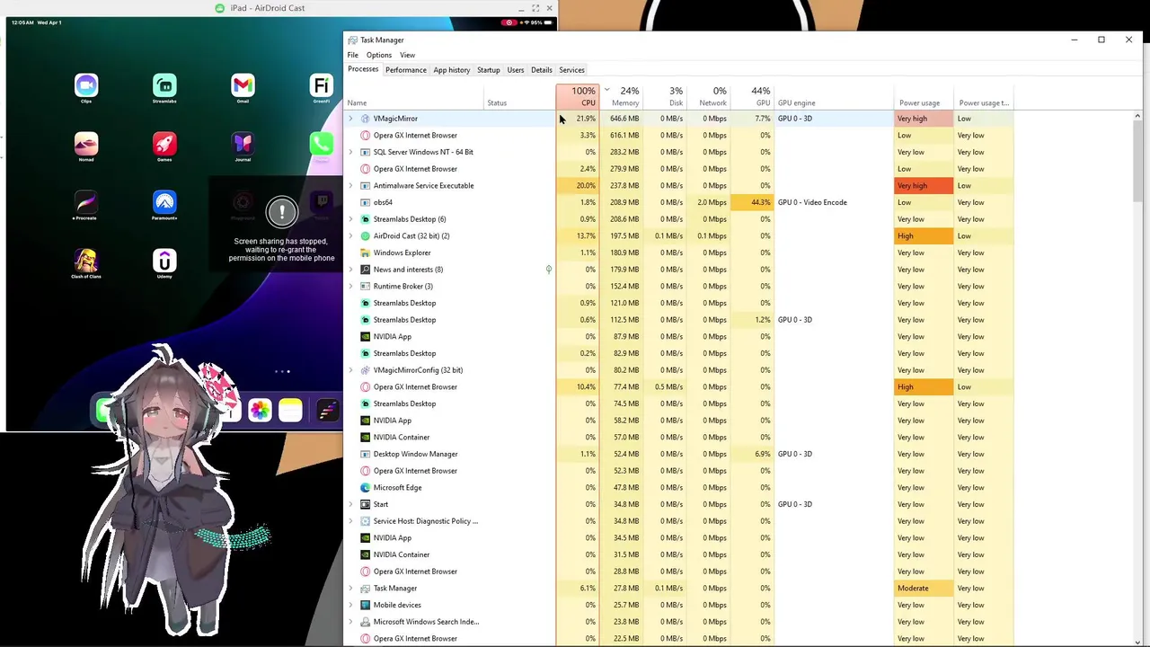Select the Microsoft Windows Search Inde... row
The height and width of the screenshot is (647, 1150).
pyautogui.click(x=678, y=622)
